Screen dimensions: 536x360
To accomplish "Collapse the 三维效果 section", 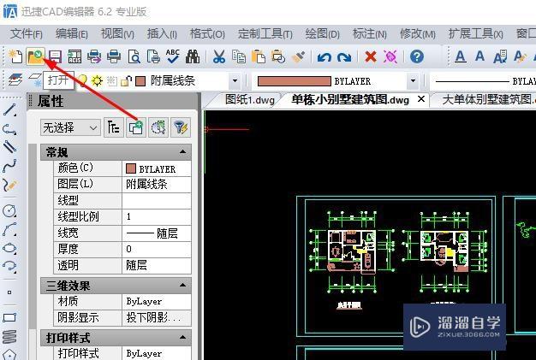I will [183, 285].
